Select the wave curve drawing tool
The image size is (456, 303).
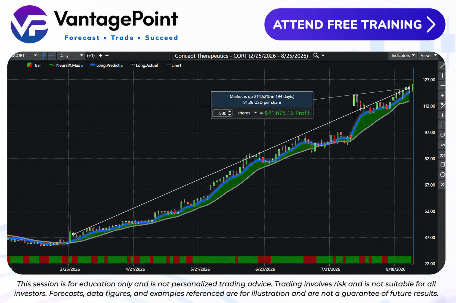pos(442,145)
